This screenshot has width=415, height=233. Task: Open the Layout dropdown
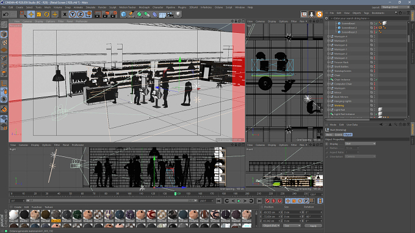(395, 7)
